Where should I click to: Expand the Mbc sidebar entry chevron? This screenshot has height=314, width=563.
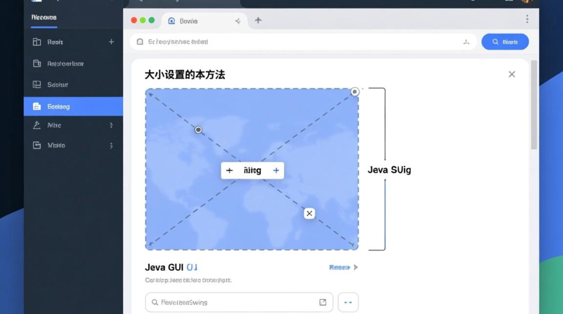pyautogui.click(x=111, y=125)
